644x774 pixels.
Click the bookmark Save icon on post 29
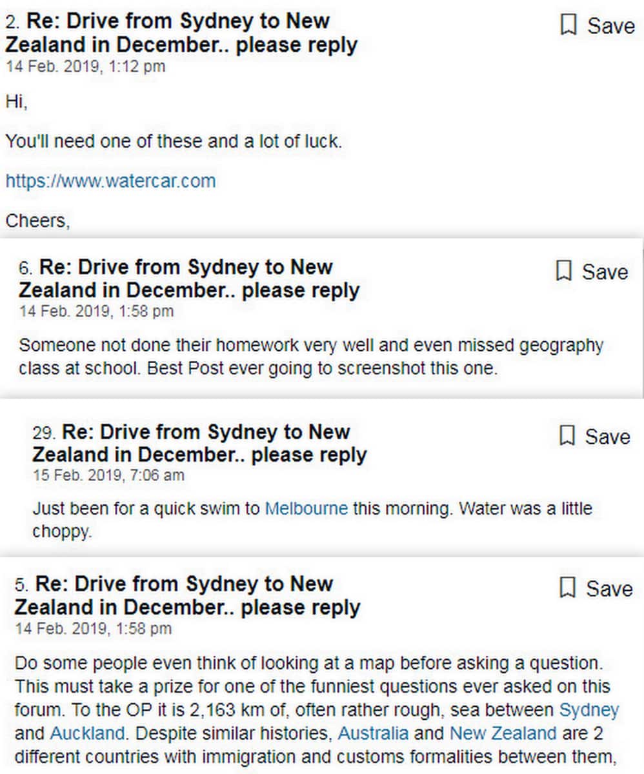tap(568, 436)
